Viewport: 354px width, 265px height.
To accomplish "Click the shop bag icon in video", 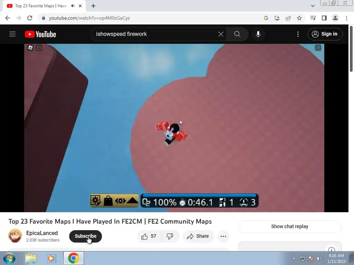I will 108,200.
